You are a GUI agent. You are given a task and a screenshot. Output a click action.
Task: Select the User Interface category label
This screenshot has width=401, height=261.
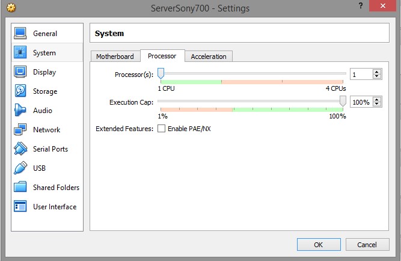[x=55, y=206]
